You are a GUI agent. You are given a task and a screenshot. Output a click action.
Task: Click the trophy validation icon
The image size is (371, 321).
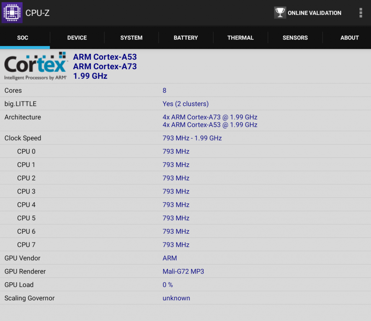280,13
